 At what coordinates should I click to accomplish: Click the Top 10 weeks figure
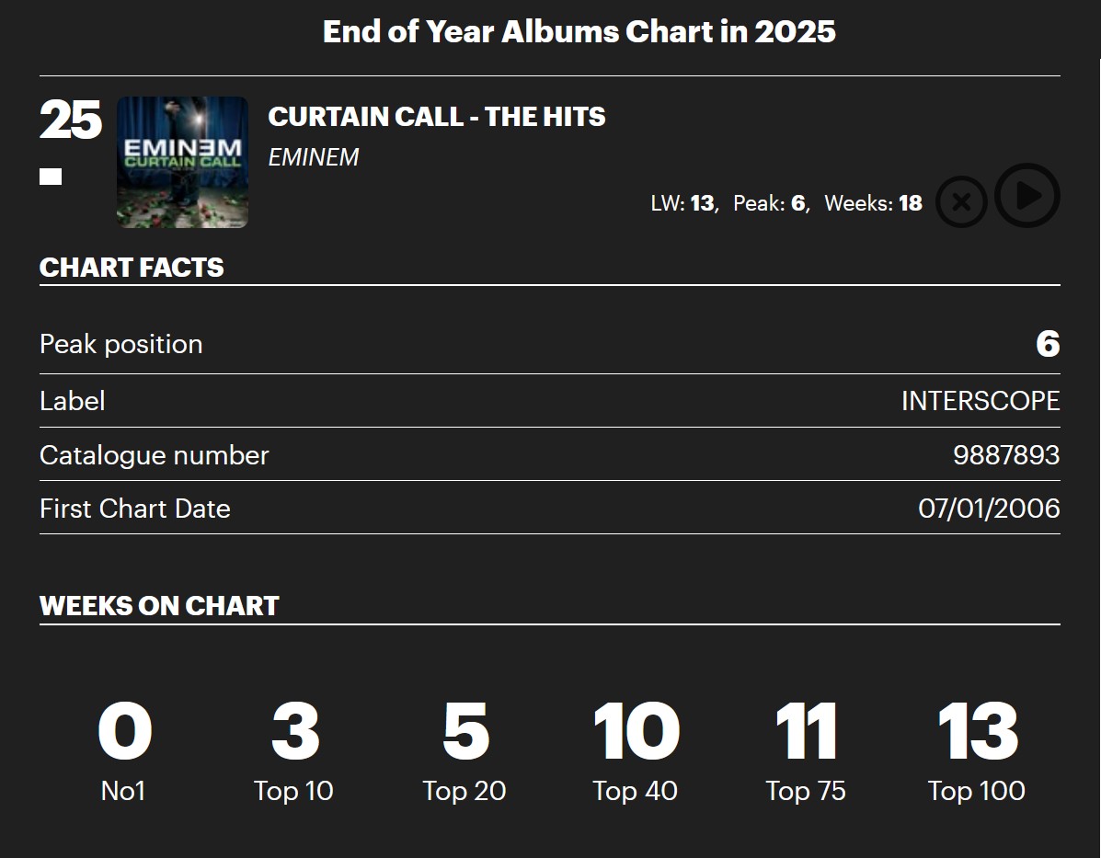[294, 733]
